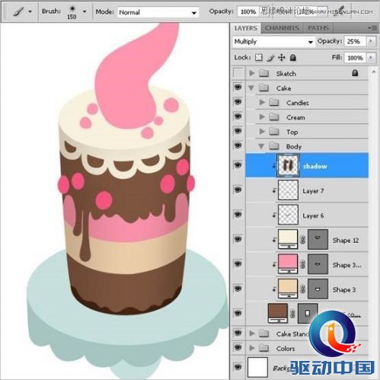Expand the Cream group
The width and height of the screenshot is (380, 380).
tap(262, 117)
